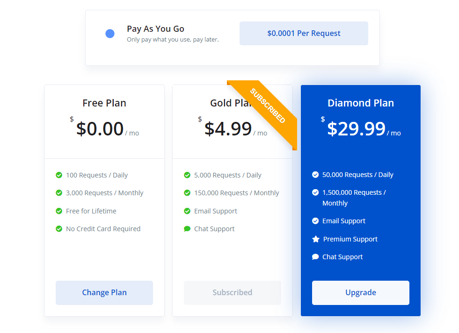Click the greyed Subscribed button
459x333 pixels.
(x=232, y=293)
